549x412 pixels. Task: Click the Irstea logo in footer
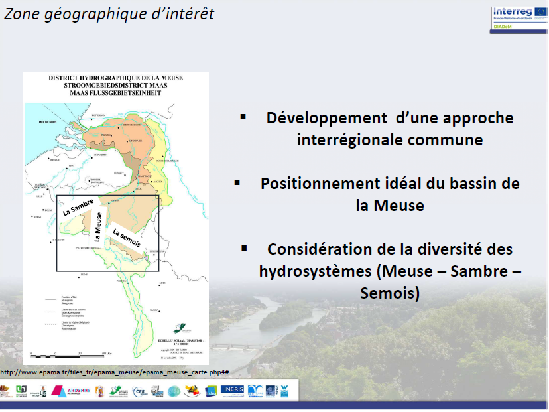pos(211,392)
